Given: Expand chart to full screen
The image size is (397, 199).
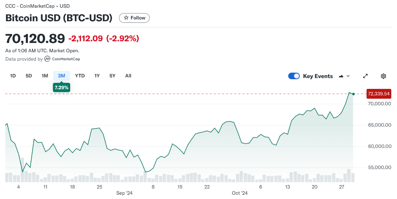Looking at the screenshot, I should coord(365,76).
